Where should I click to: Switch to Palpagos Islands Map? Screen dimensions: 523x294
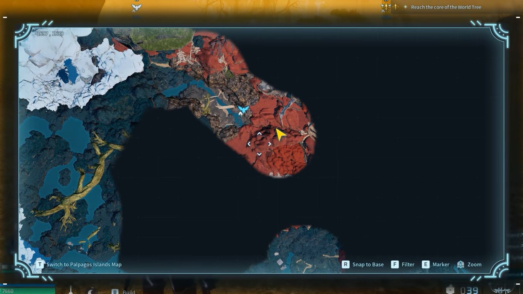point(84,265)
